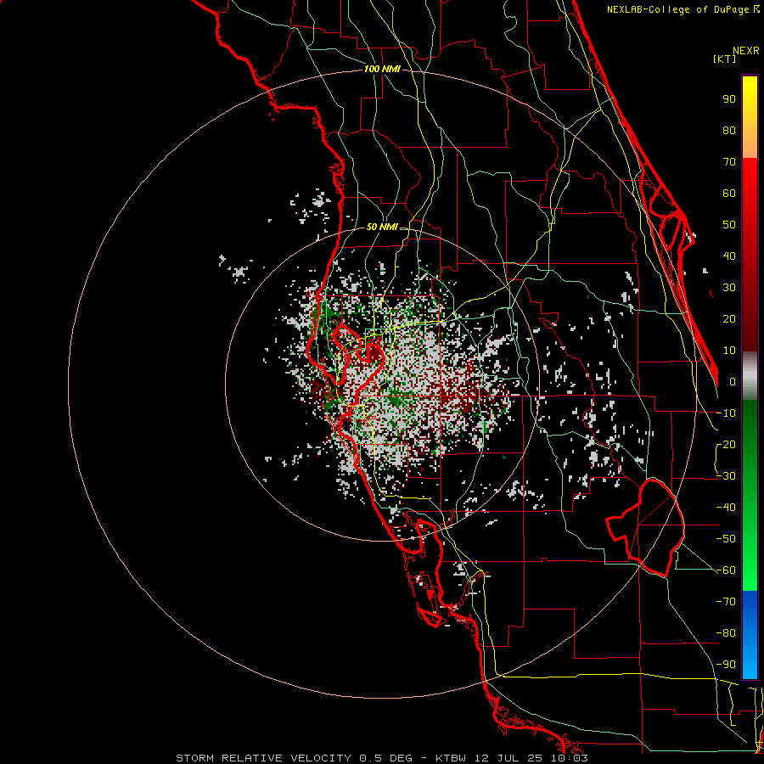Select the positive 10 value on the velocity scale
764x764 pixels.
point(729,351)
